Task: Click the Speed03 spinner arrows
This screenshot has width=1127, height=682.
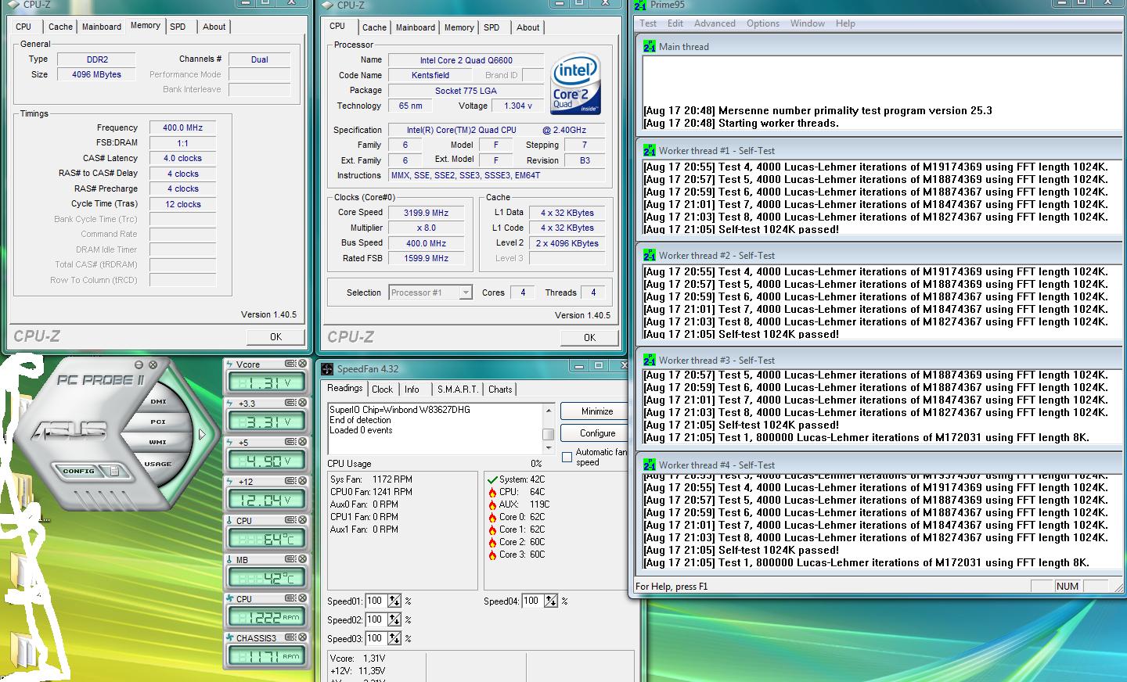Action: tap(394, 638)
